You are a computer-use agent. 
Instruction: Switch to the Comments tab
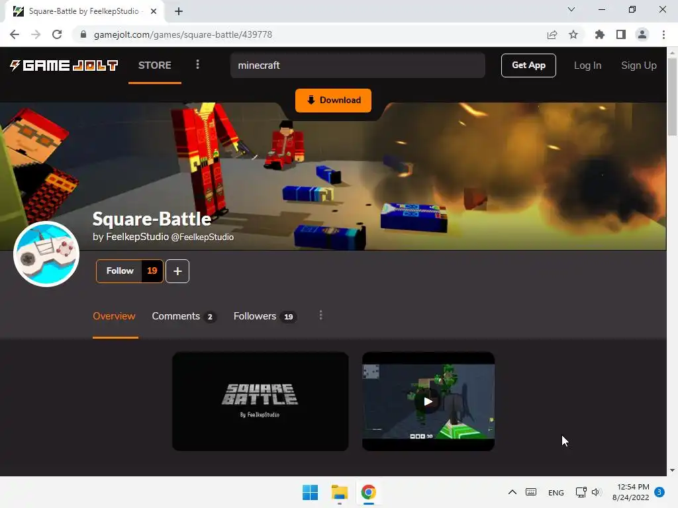(184, 316)
